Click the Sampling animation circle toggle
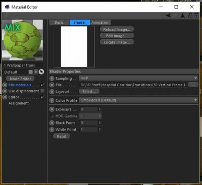This screenshot has height=185, width=202. [x=52, y=78]
